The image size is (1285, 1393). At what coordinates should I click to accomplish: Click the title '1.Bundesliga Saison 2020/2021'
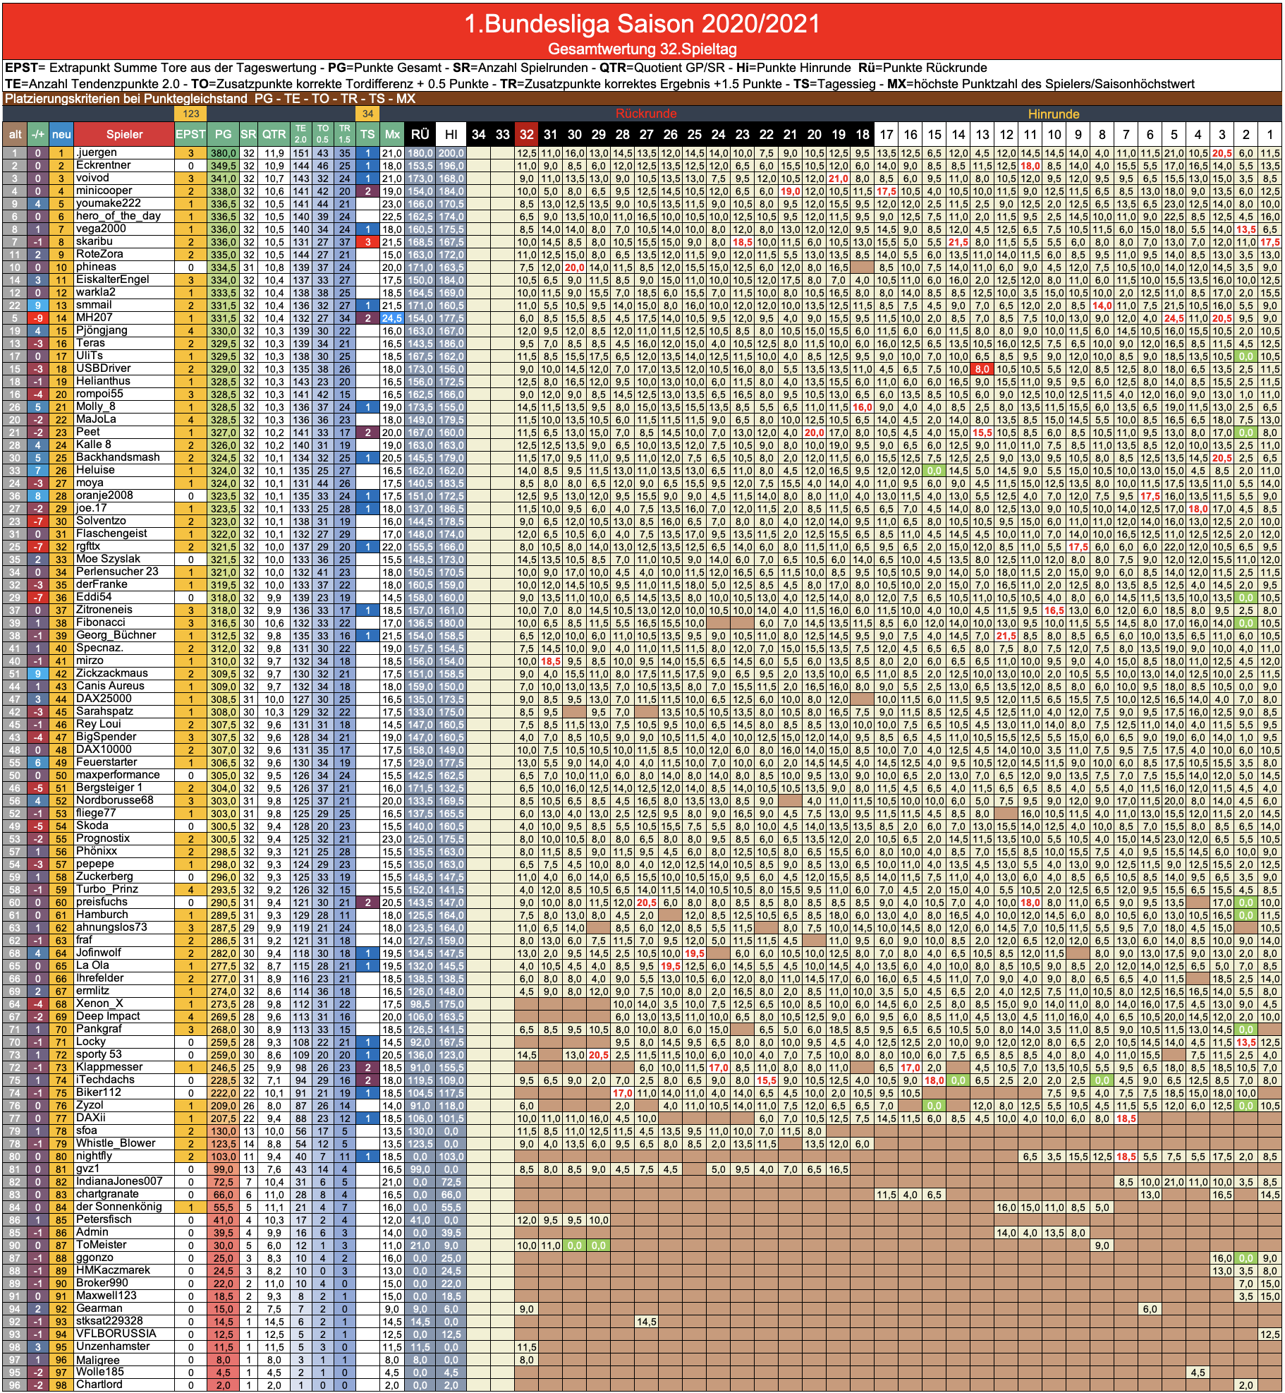pyautogui.click(x=642, y=23)
